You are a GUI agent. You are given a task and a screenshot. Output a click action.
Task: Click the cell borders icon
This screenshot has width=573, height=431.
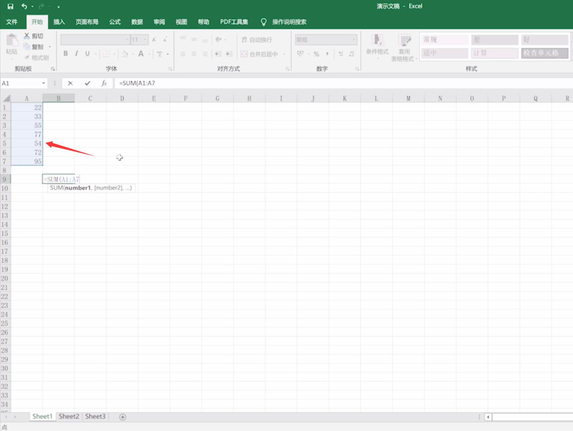coord(106,54)
